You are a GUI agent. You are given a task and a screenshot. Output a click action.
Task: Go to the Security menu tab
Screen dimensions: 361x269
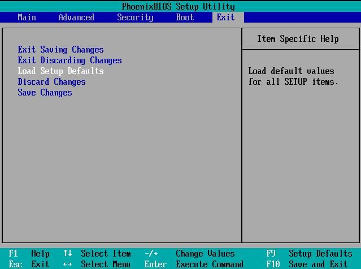tap(135, 18)
